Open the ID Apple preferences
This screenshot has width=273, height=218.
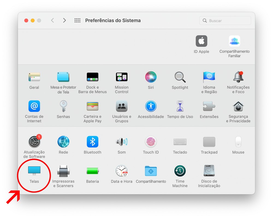coord(201,41)
